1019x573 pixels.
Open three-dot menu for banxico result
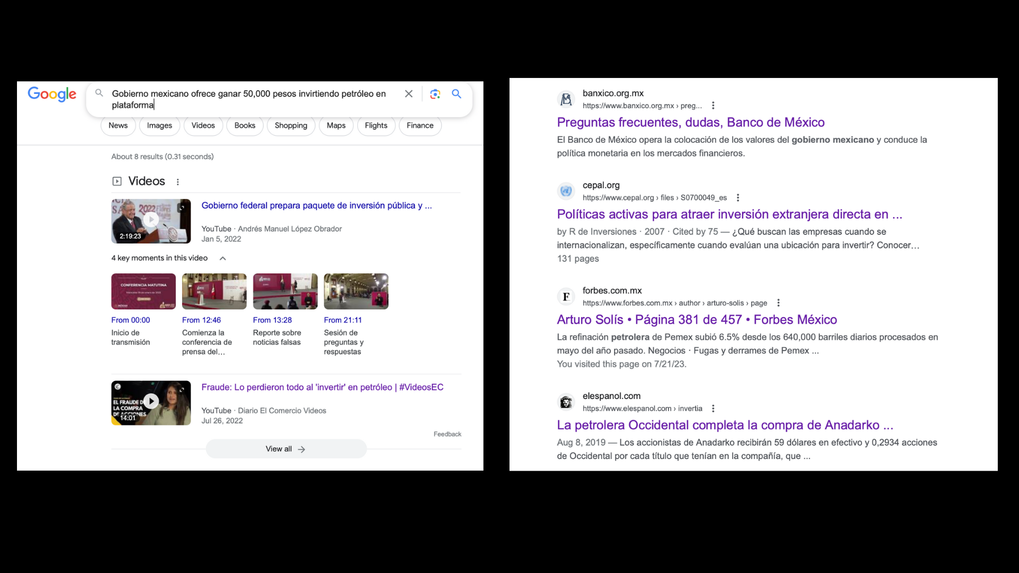click(x=713, y=106)
